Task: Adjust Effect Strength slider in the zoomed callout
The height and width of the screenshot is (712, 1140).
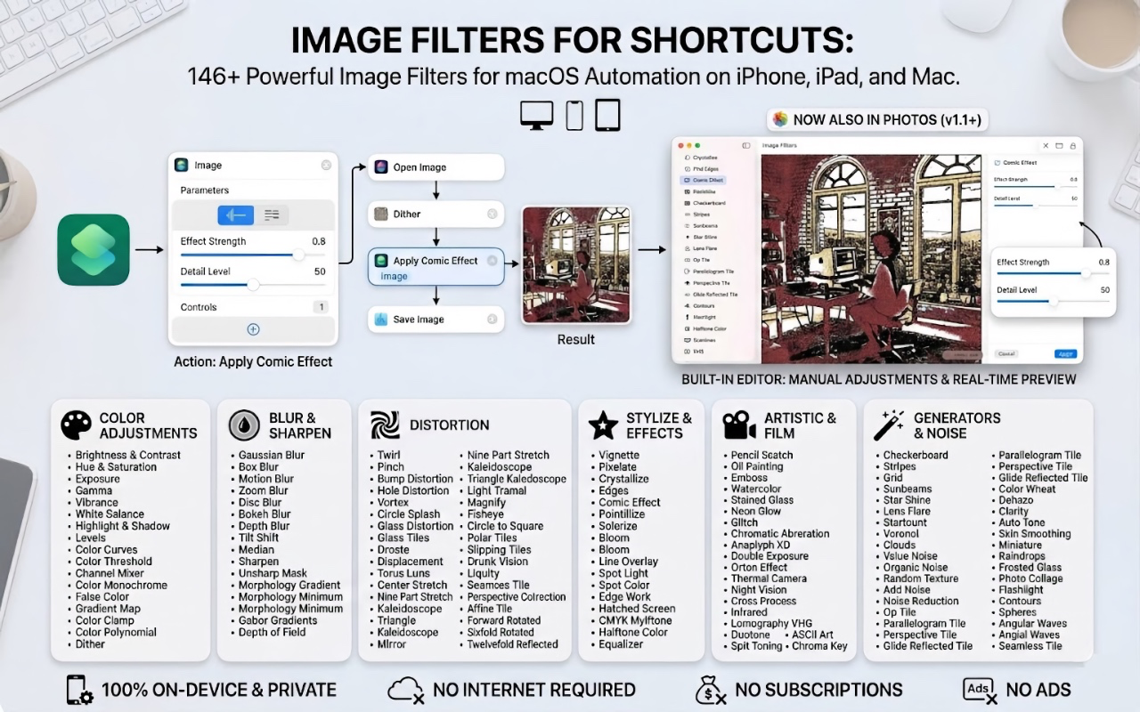Action: [x=1053, y=274]
